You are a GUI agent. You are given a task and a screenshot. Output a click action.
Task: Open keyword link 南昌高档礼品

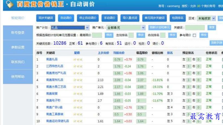coord(55,80)
